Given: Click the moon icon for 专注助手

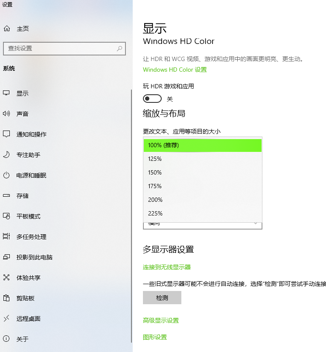Looking at the screenshot, I should [6, 155].
